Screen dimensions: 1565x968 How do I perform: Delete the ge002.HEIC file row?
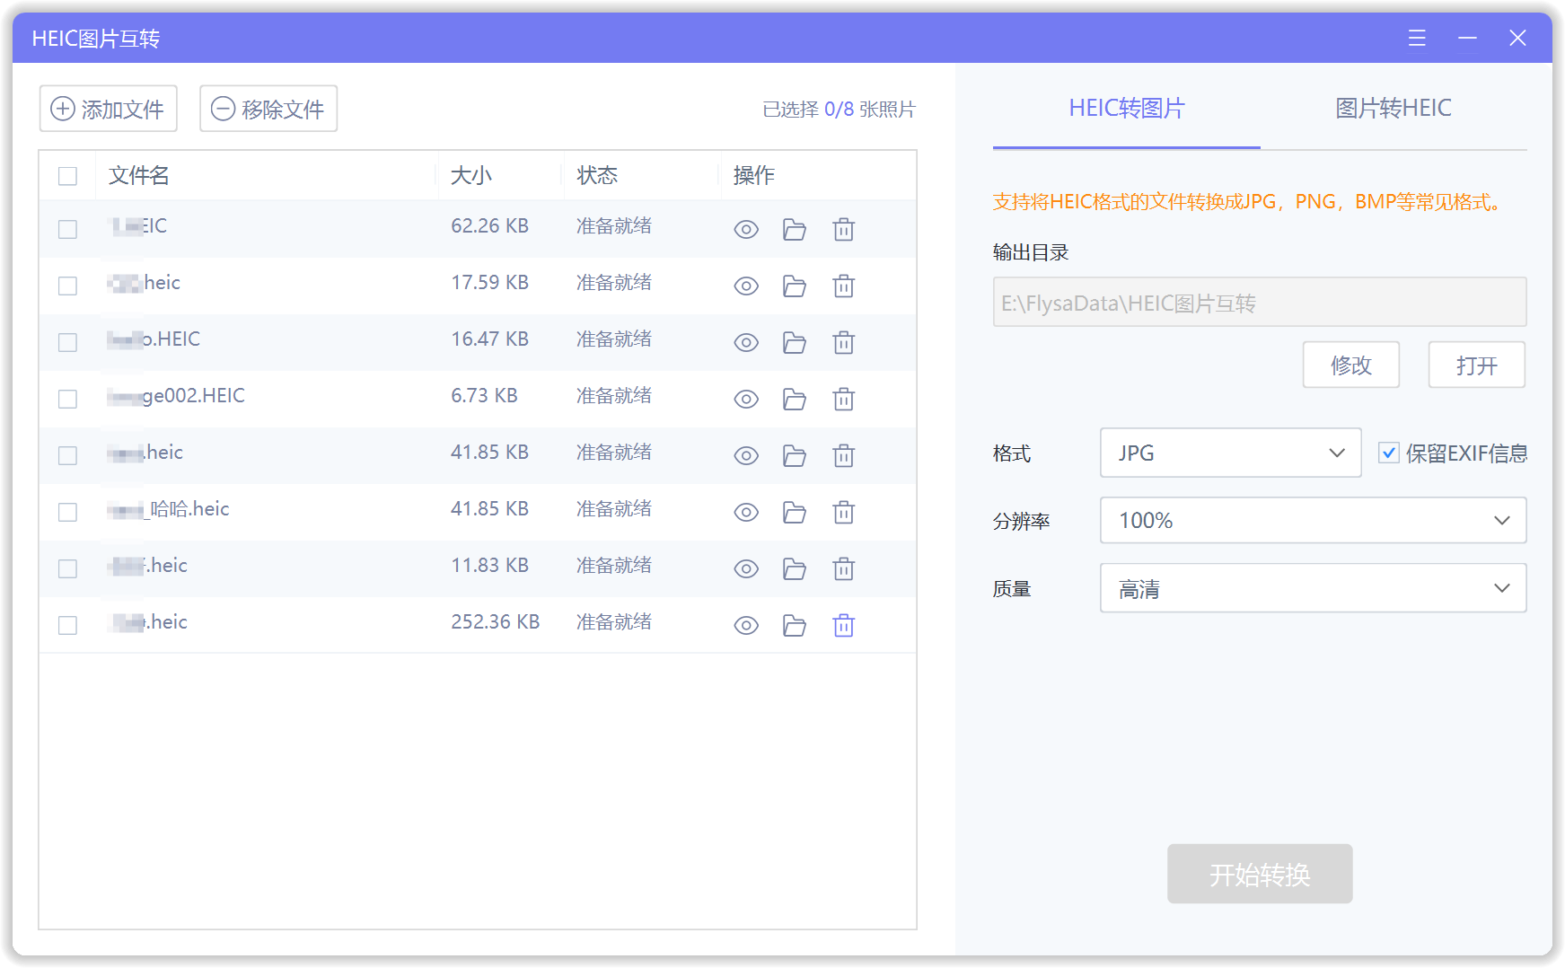pyautogui.click(x=843, y=400)
